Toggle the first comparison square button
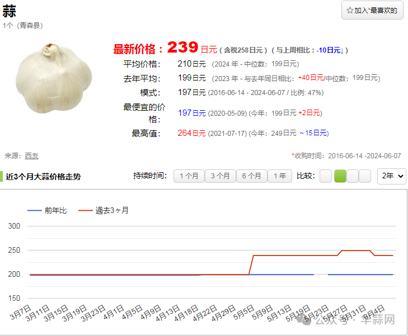The image size is (408, 336). (326, 176)
